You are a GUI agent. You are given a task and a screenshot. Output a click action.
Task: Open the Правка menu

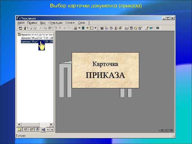[32, 23]
